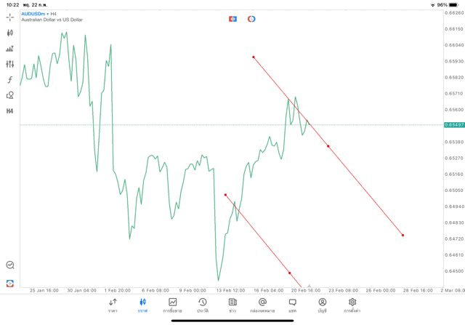Open the กล่องจดหมาย mailbox tab
Screen dimensions: 465x325
click(262, 305)
